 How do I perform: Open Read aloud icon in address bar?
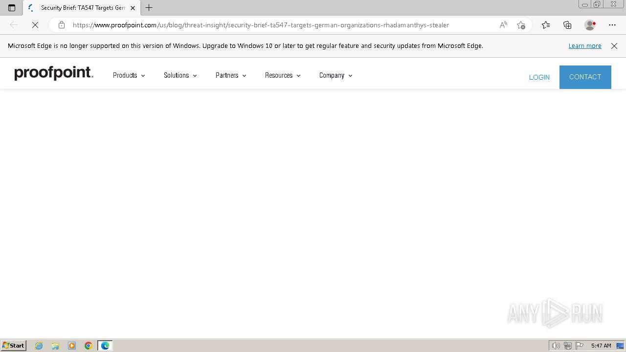(x=503, y=25)
